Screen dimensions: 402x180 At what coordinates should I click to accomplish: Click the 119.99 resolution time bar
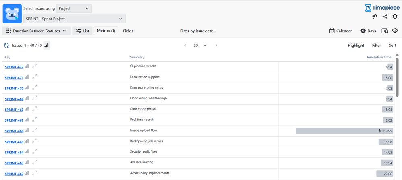click(x=344, y=131)
